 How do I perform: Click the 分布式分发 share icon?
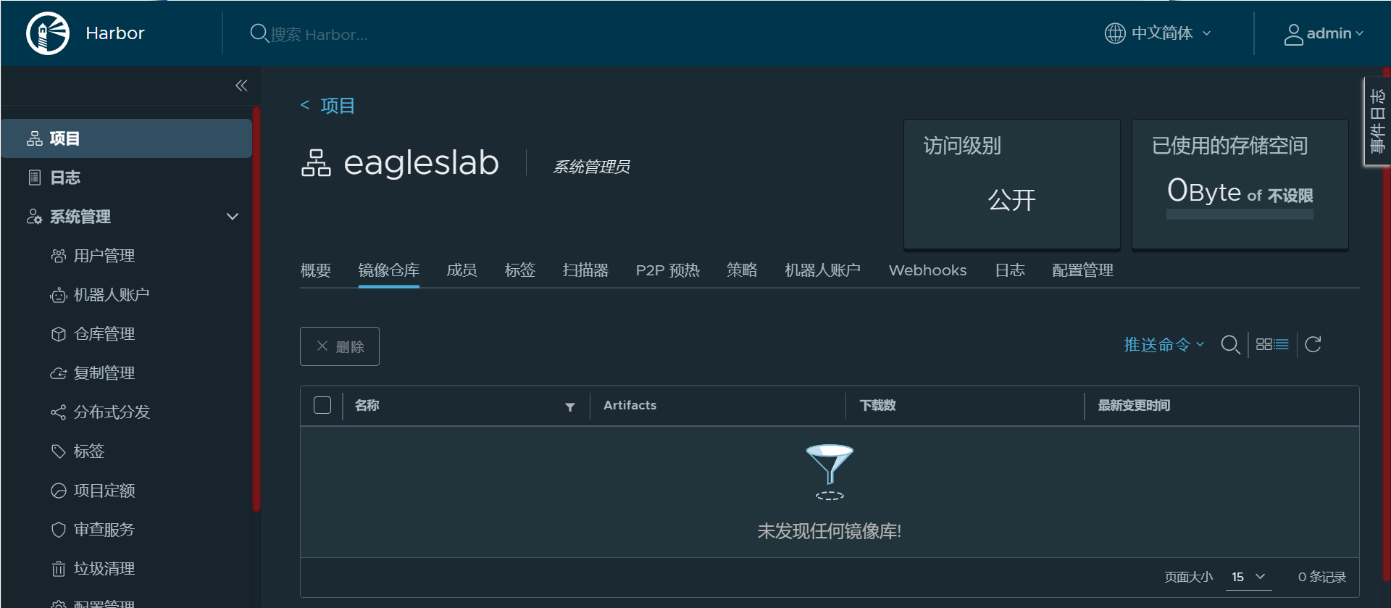(59, 412)
